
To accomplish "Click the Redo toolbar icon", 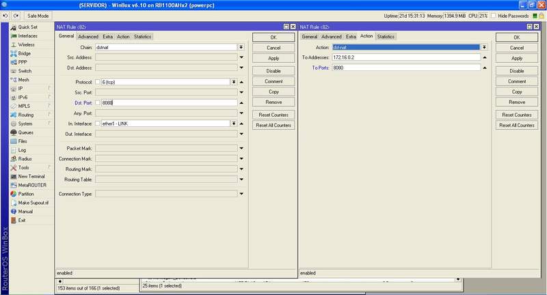I will click(16, 16).
